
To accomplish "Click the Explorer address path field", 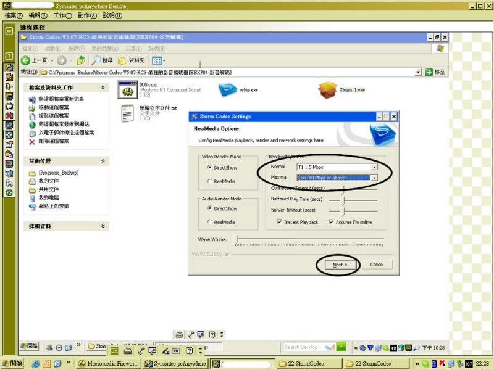I will (227, 72).
